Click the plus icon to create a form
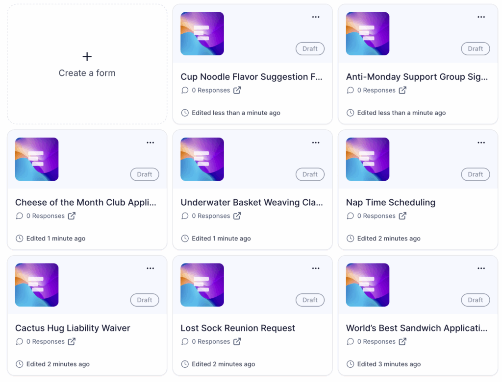The width and height of the screenshot is (502, 382). 87,57
